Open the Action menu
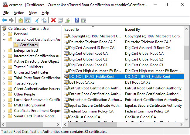Image resolution: width=190 pixels, height=135 pixels. [x=19, y=13]
